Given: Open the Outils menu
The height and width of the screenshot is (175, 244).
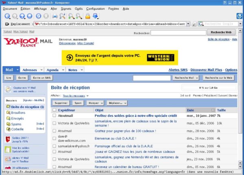Looking at the screenshot, I should coord(78,9).
